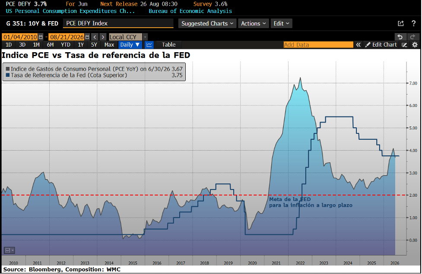
Task: Select the Max time range
Action: point(109,44)
